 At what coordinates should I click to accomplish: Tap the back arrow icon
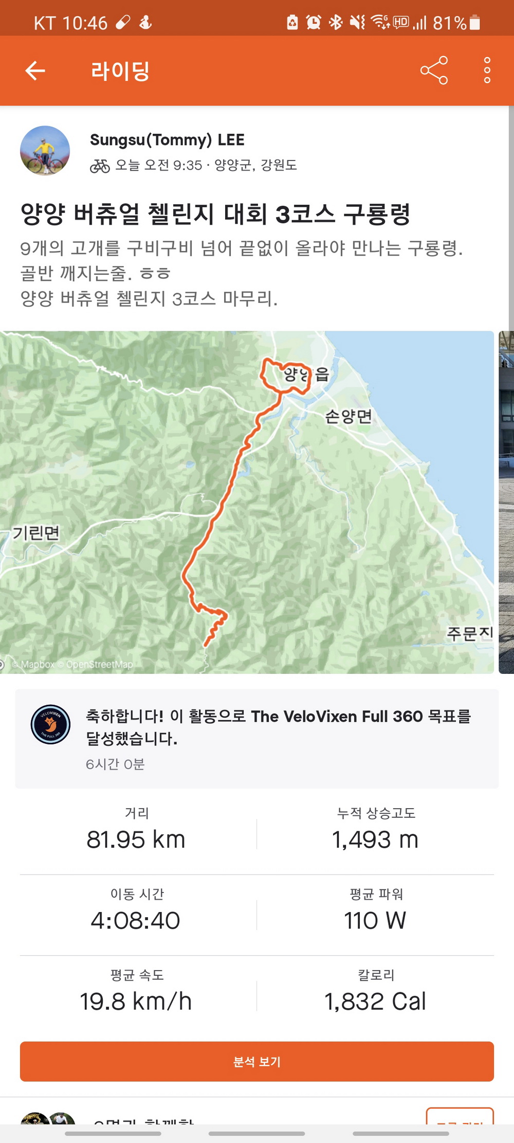(35, 70)
